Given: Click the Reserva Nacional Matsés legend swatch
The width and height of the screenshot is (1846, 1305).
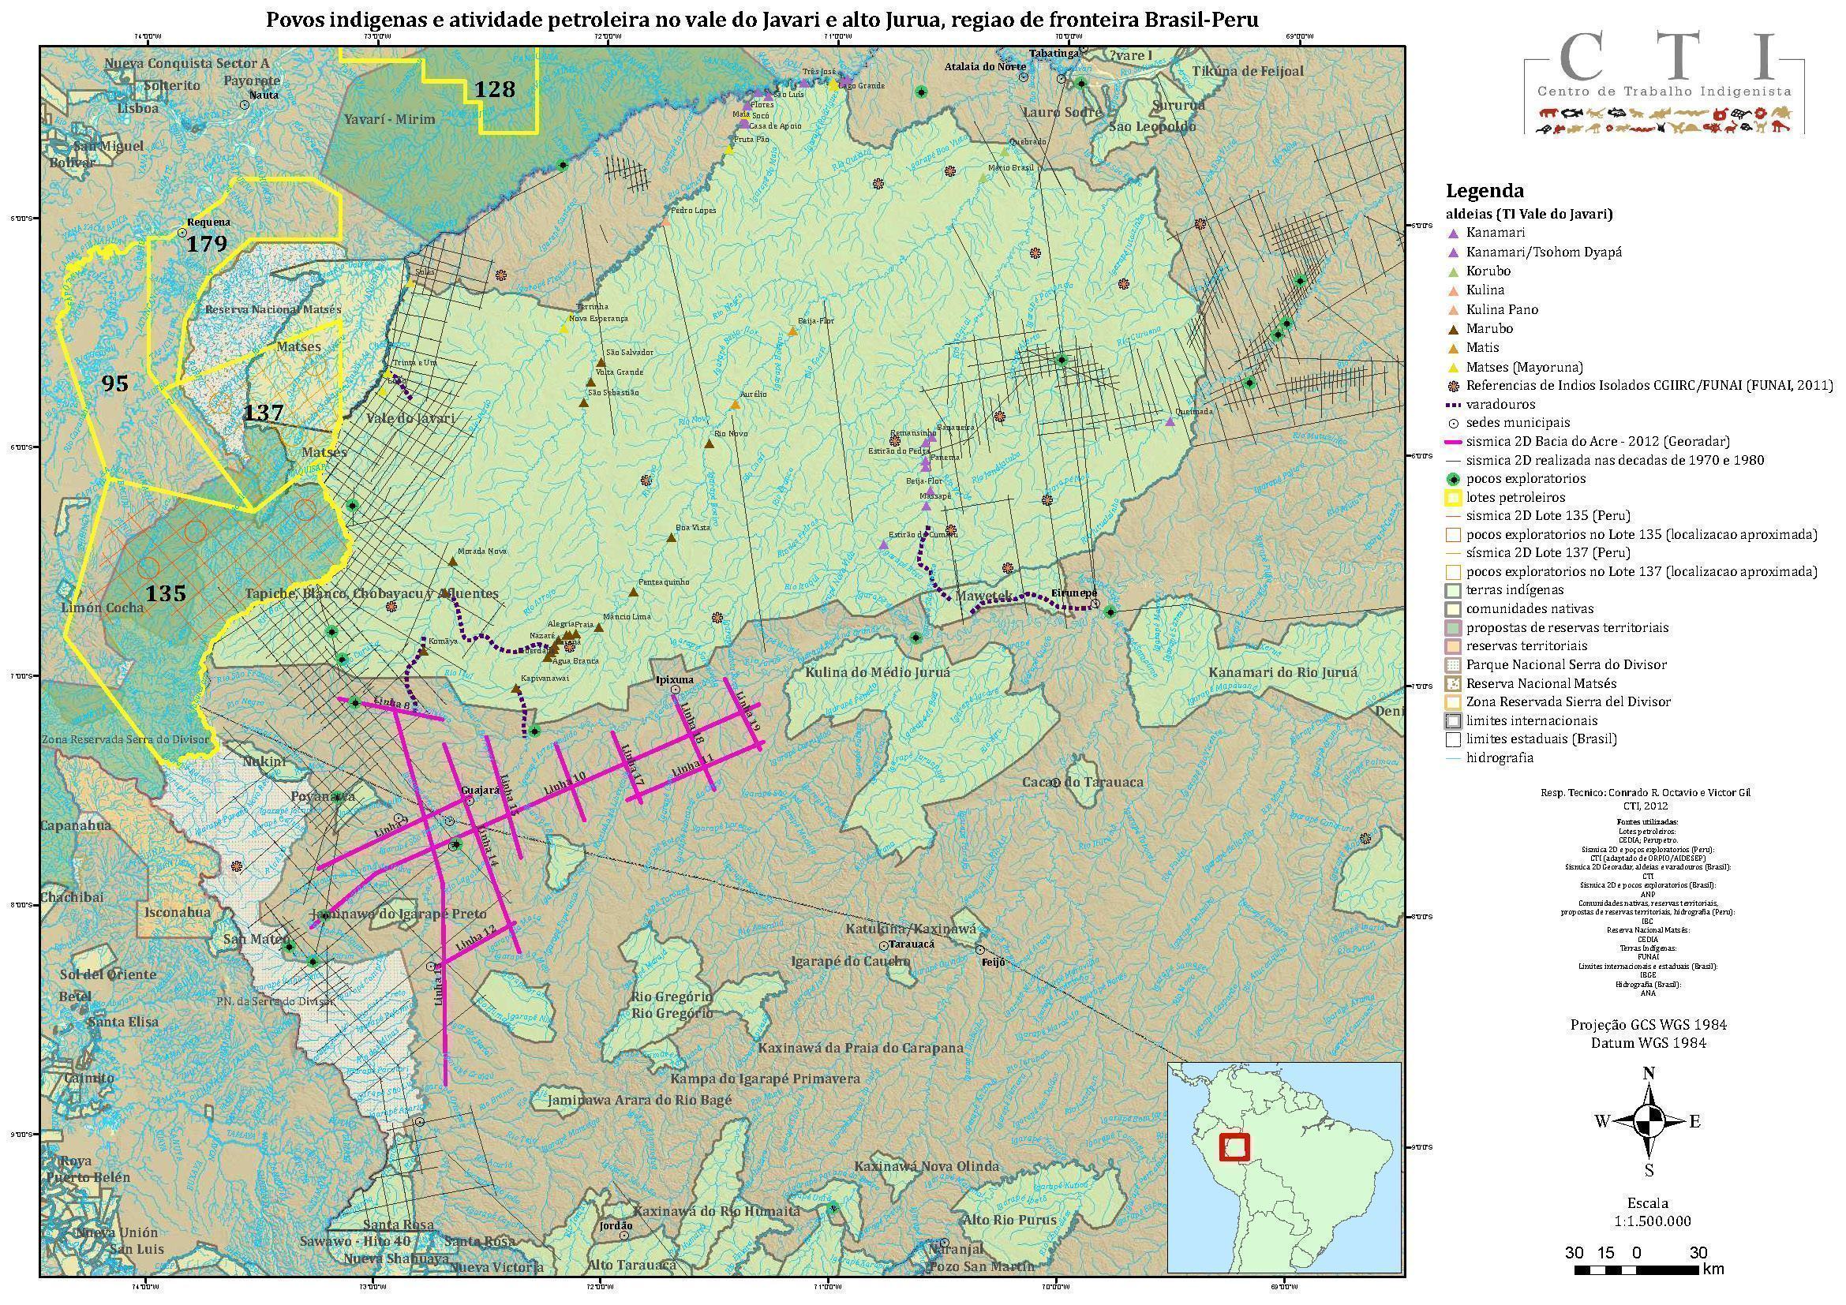Looking at the screenshot, I should pos(1452,684).
